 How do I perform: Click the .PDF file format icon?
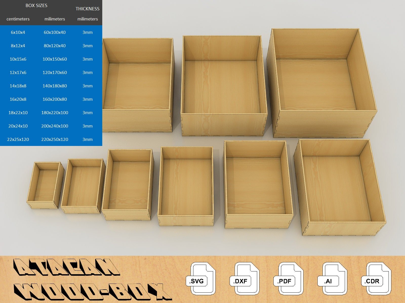289,279
